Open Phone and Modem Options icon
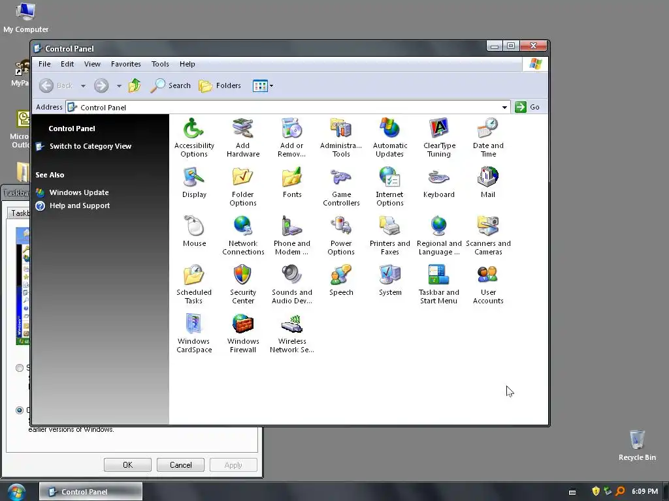This screenshot has width=669, height=501. tap(292, 235)
